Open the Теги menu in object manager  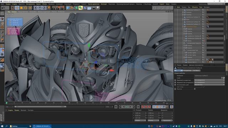pyautogui.click(x=201, y=7)
